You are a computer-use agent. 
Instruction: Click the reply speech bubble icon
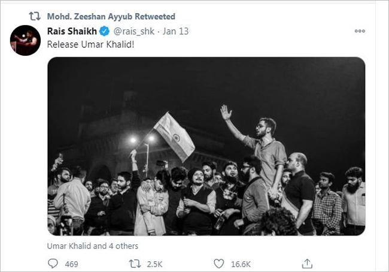(x=53, y=262)
